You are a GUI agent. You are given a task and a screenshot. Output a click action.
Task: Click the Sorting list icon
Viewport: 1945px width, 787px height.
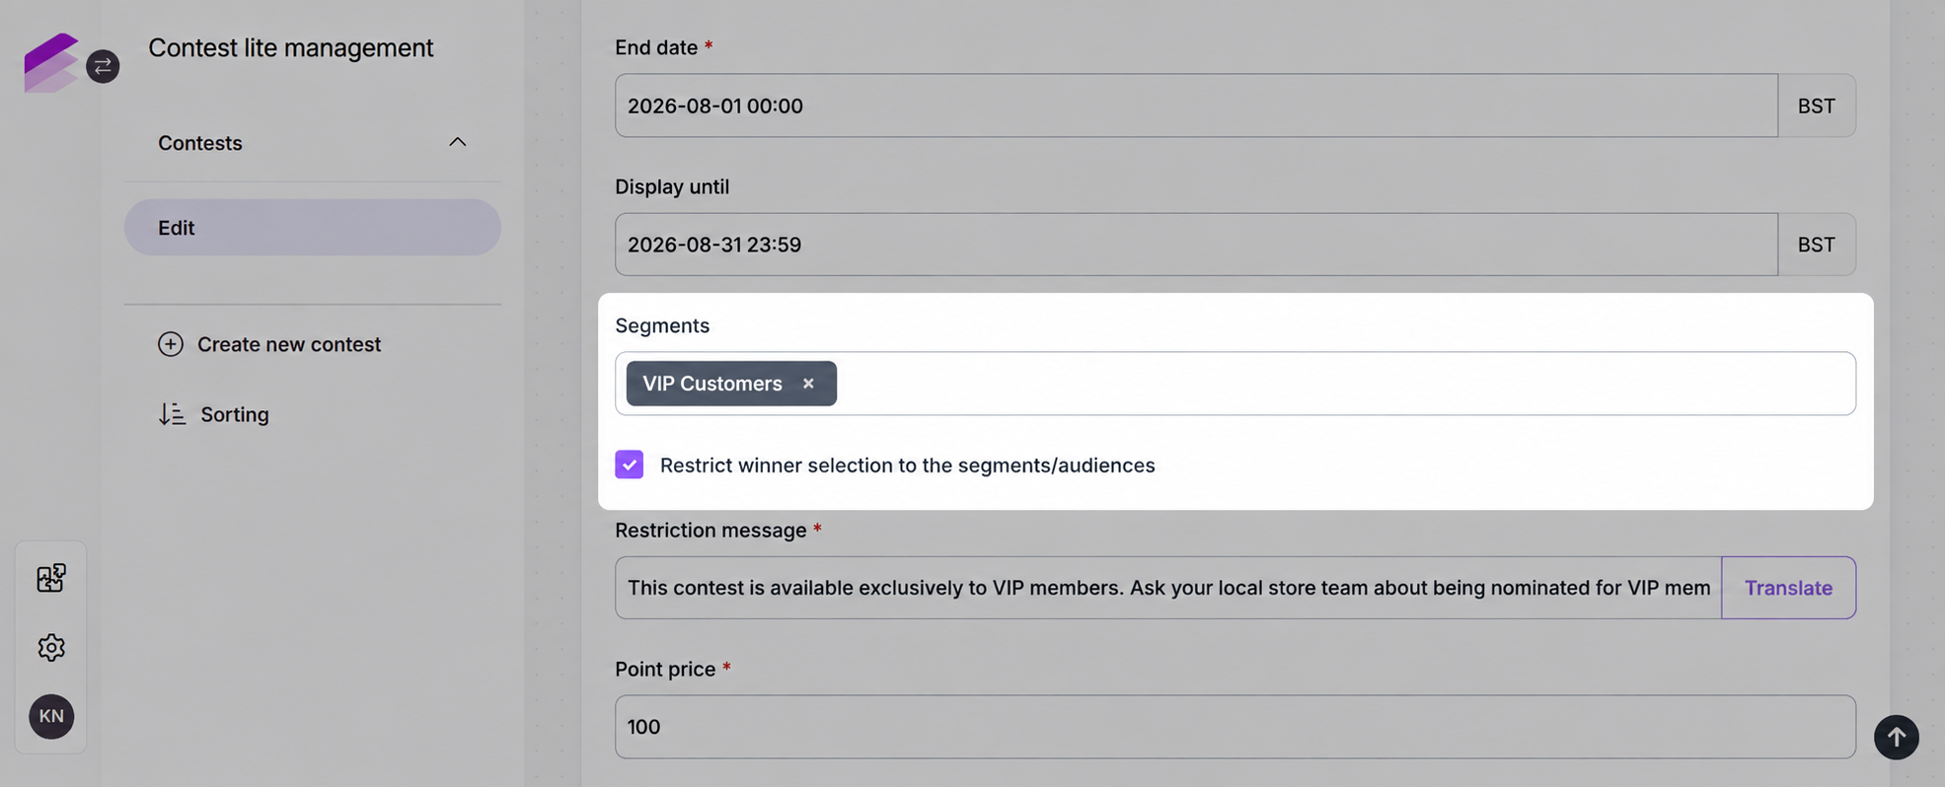[x=172, y=414]
